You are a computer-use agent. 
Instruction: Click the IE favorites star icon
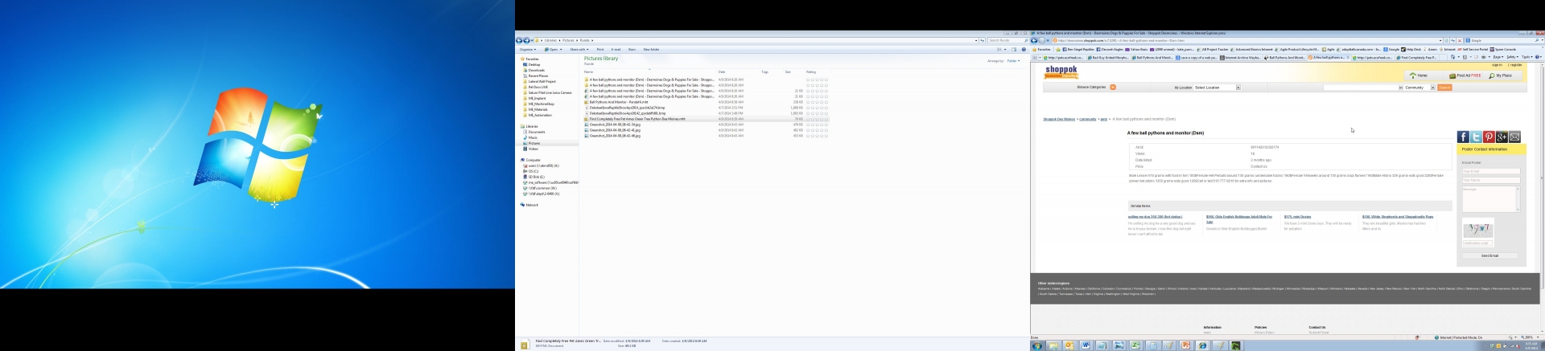click(x=1034, y=49)
